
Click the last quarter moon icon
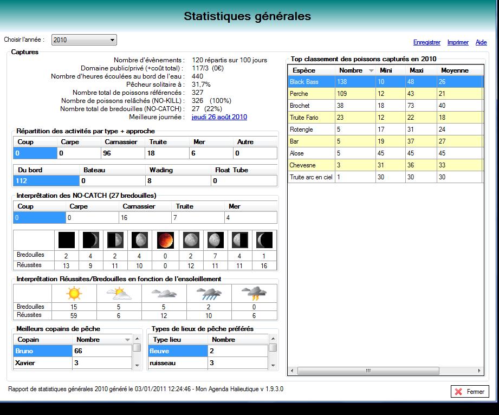(239, 240)
